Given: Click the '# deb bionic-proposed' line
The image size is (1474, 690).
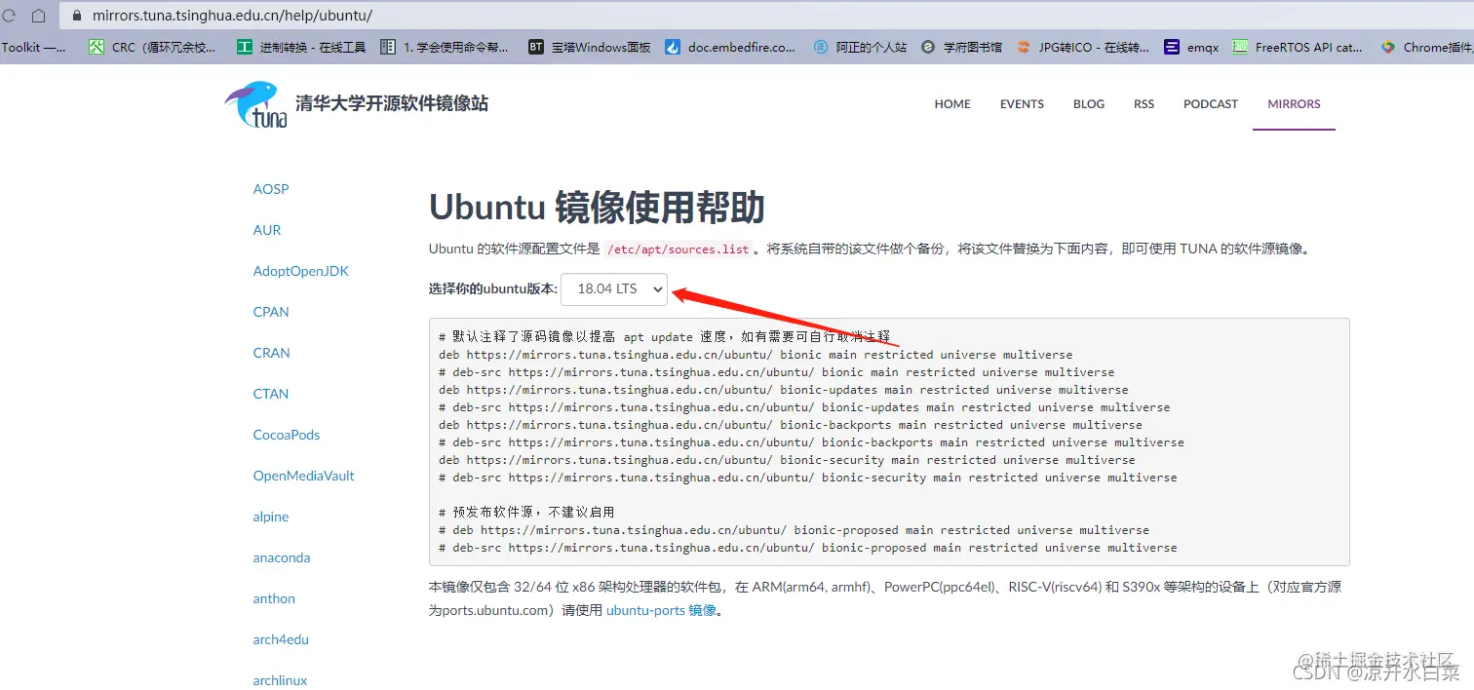Looking at the screenshot, I should 794,530.
